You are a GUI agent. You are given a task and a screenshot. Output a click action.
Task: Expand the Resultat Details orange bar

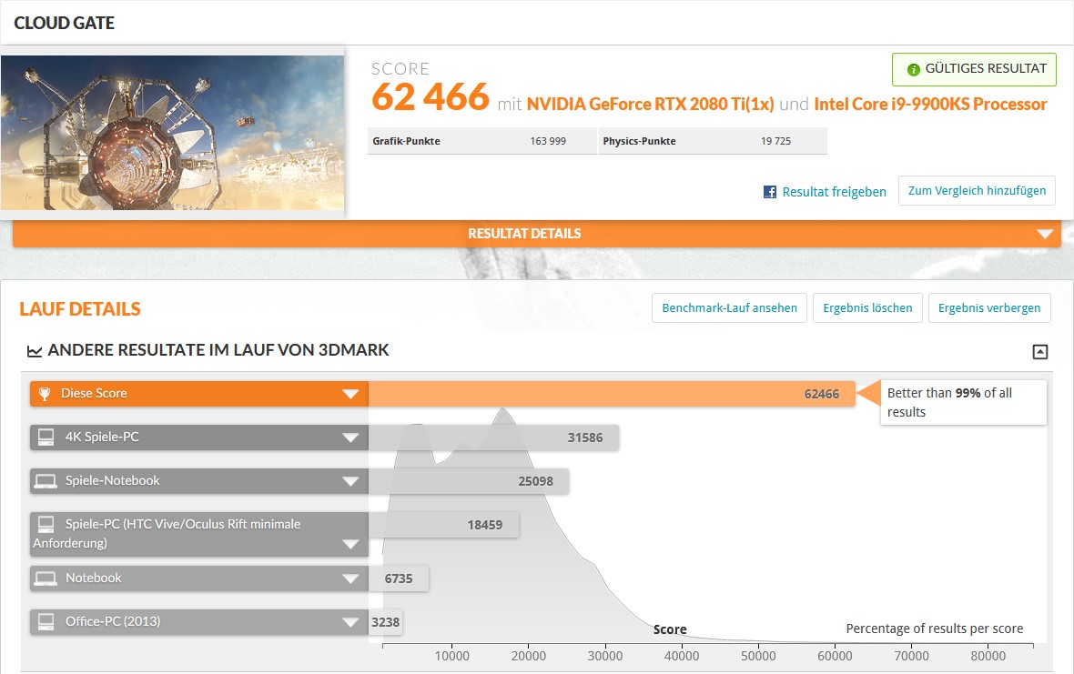click(1044, 234)
